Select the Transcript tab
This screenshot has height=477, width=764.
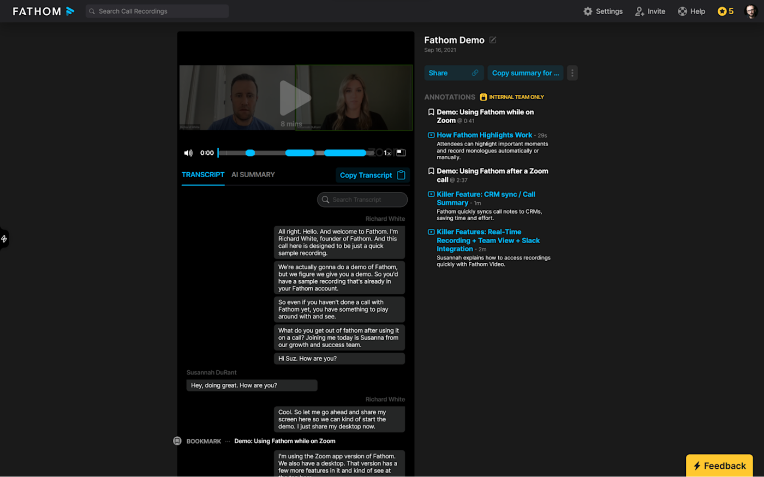[x=203, y=175]
